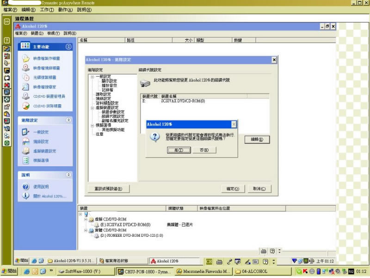Open 模擬選項 using its checklist icon
Viewport: 370px width, 278px height.
[25, 160]
